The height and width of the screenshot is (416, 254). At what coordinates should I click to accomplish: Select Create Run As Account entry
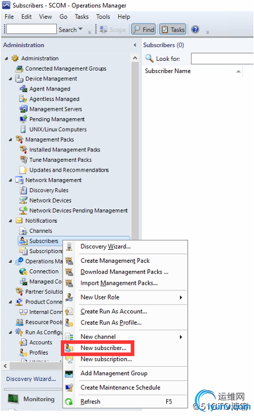[125, 311]
